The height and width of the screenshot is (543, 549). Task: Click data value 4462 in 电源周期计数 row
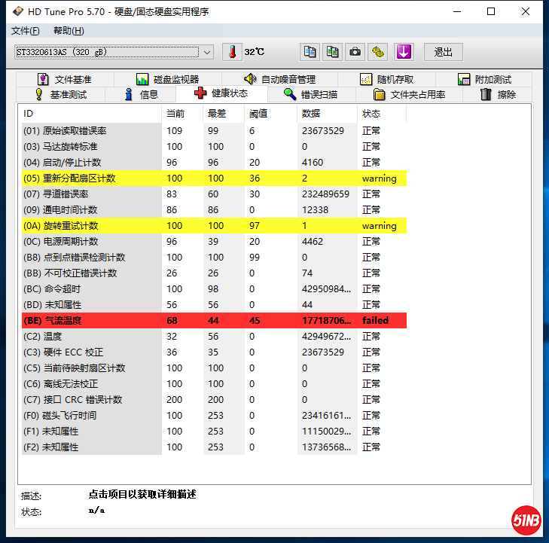313,242
